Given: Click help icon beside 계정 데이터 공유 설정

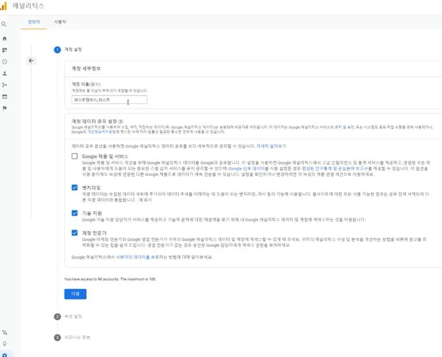Looking at the screenshot, I should click(x=121, y=122).
